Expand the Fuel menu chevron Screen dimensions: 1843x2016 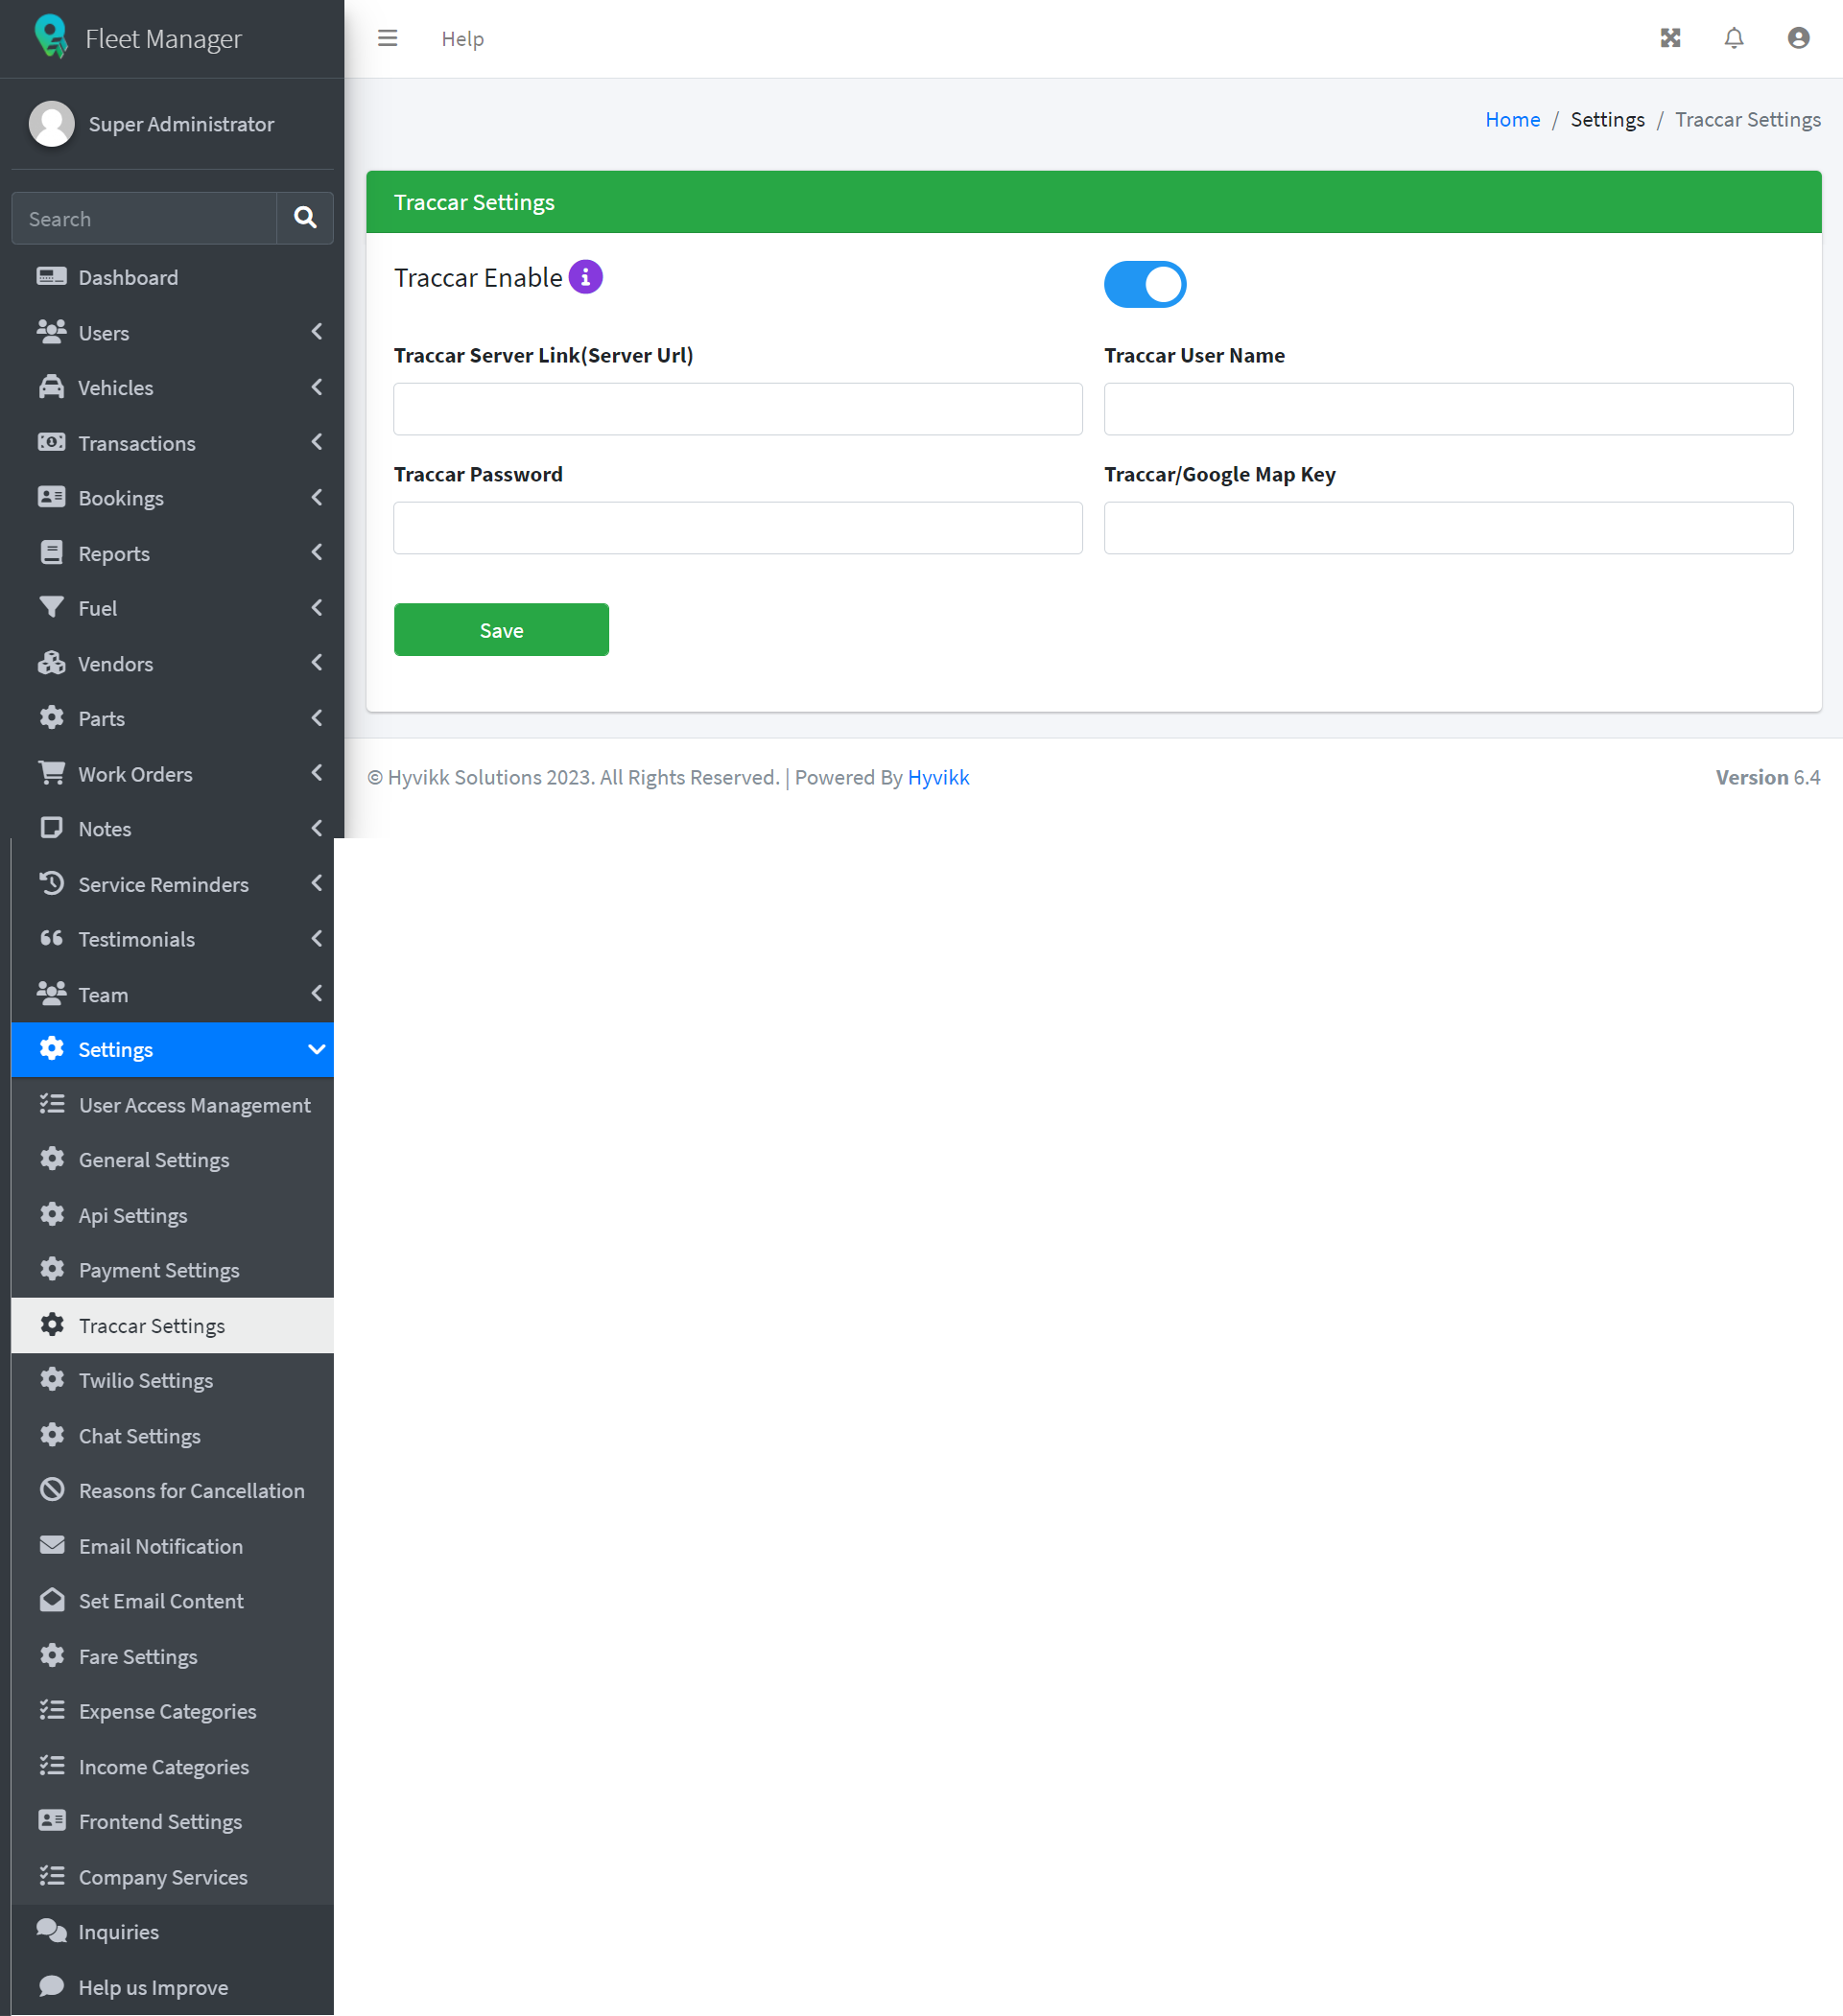click(x=318, y=608)
